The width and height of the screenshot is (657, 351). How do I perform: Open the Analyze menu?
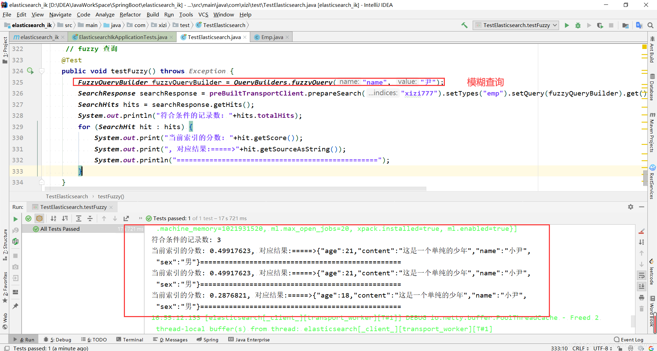coord(105,14)
